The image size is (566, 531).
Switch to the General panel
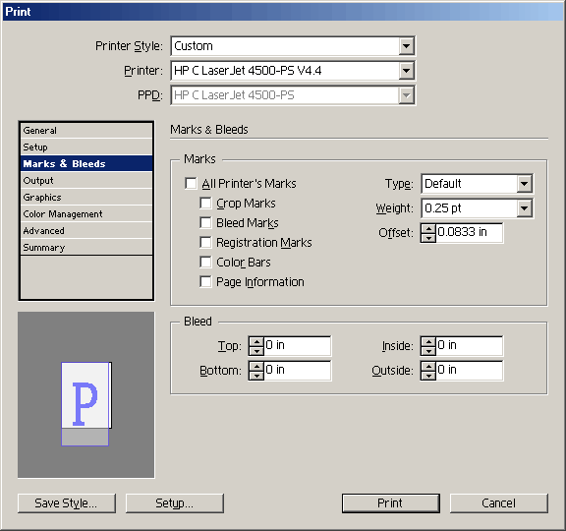tap(86, 131)
